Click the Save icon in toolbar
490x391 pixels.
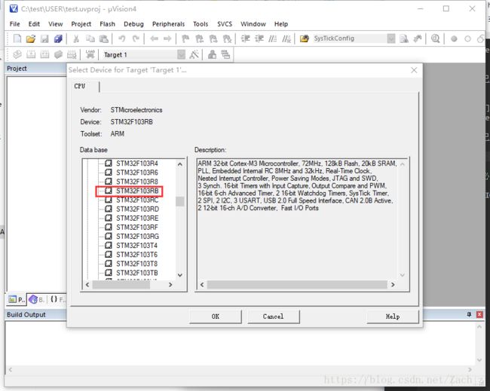[x=44, y=38]
